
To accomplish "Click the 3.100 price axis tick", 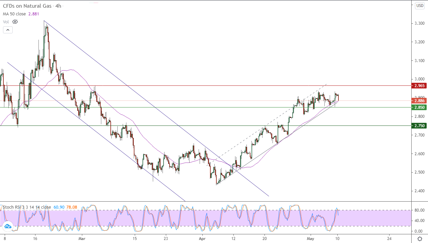I will tap(420, 60).
